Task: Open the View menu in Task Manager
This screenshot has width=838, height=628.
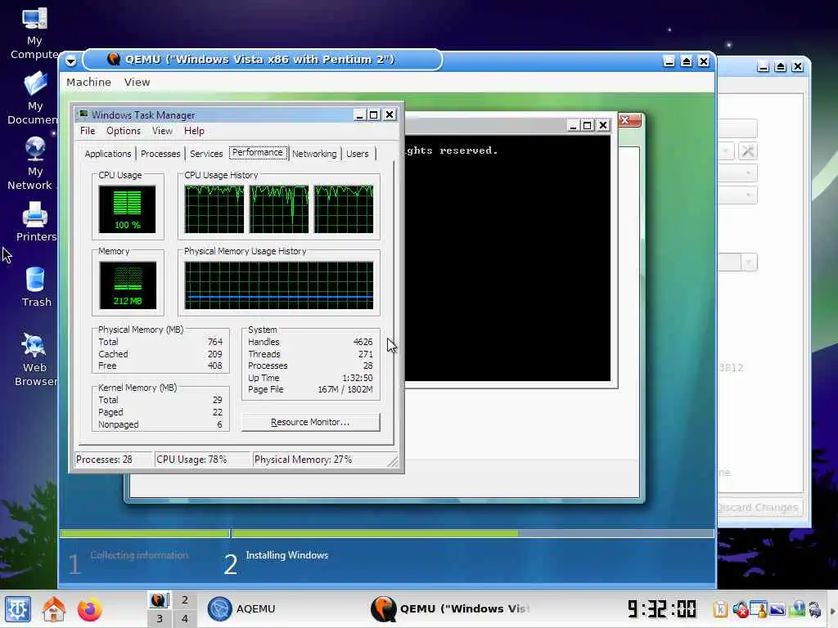Action: pyautogui.click(x=162, y=131)
